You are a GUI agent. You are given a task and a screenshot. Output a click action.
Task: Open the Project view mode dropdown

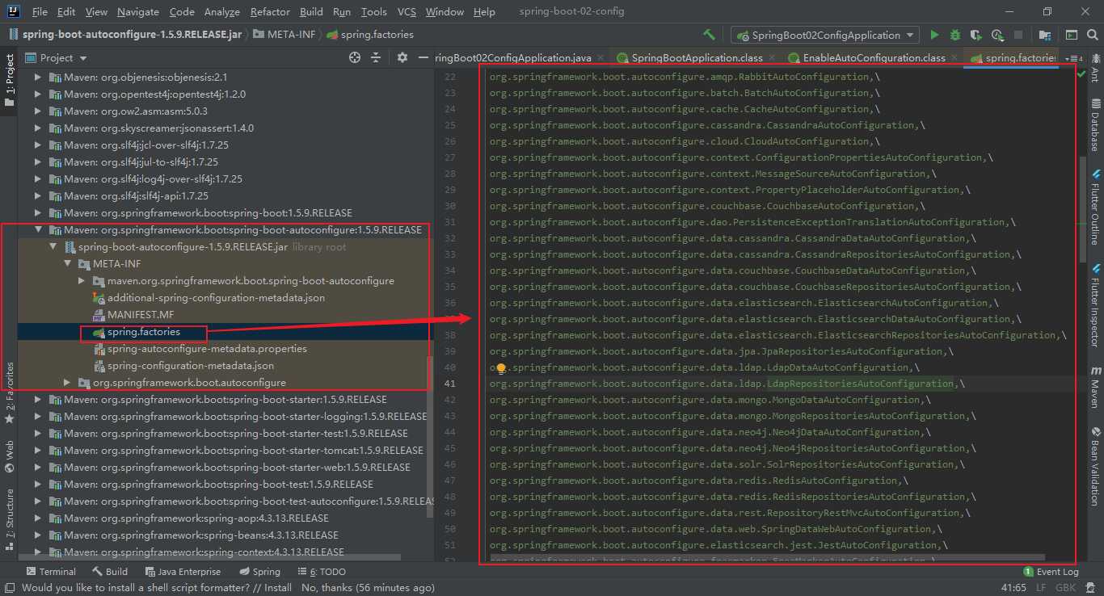[57, 57]
